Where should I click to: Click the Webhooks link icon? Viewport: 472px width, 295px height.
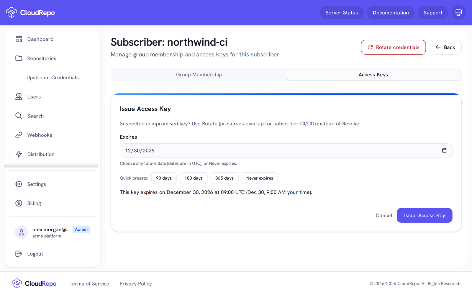[x=19, y=135]
